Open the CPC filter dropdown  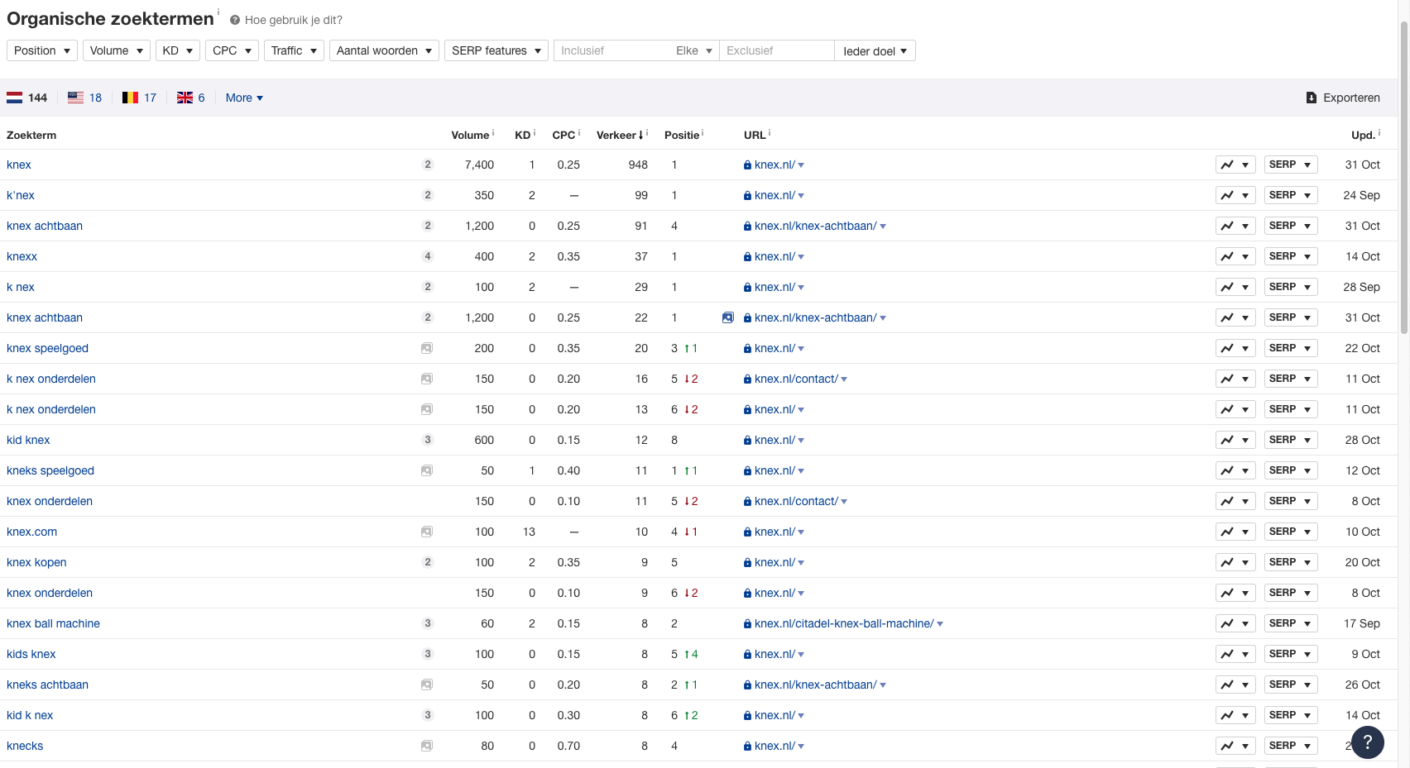(232, 50)
